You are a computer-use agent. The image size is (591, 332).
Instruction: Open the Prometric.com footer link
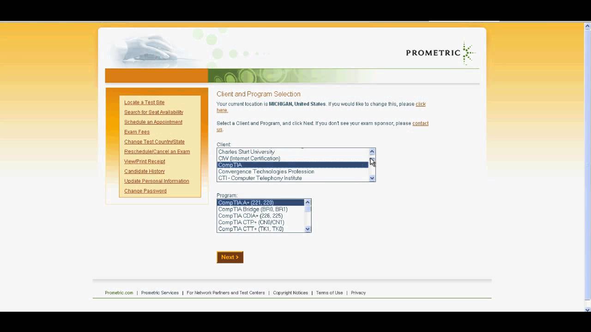[119, 293]
